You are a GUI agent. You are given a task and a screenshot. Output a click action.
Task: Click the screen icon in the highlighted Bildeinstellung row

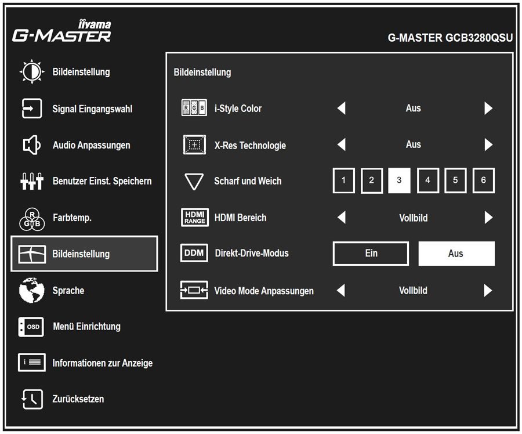tap(32, 254)
